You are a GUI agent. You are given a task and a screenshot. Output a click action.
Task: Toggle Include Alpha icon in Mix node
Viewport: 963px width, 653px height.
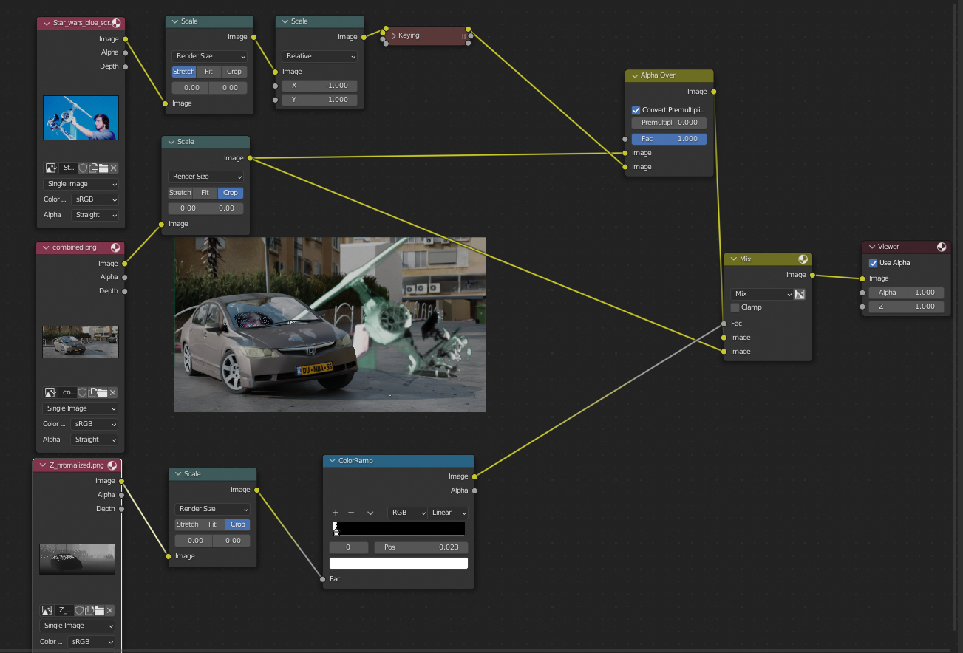(799, 294)
